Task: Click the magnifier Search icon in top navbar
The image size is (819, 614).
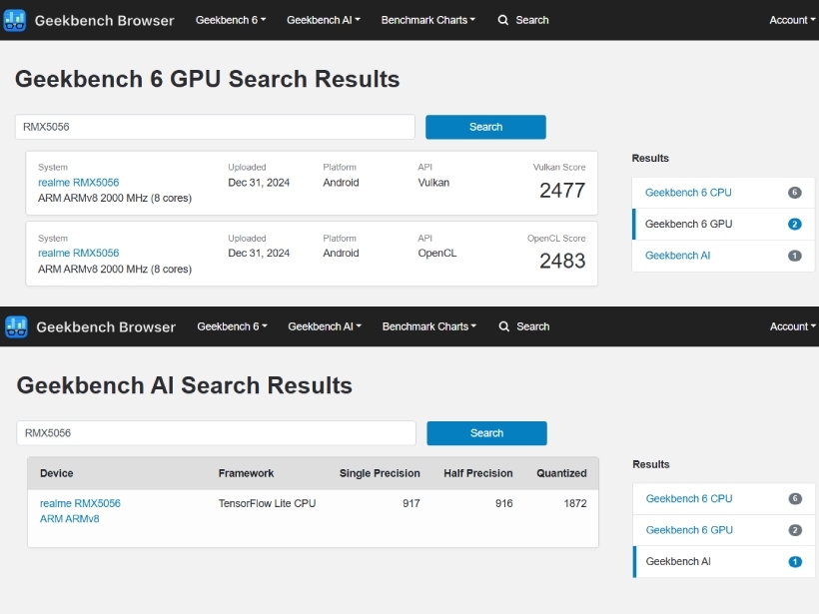Action: click(503, 20)
